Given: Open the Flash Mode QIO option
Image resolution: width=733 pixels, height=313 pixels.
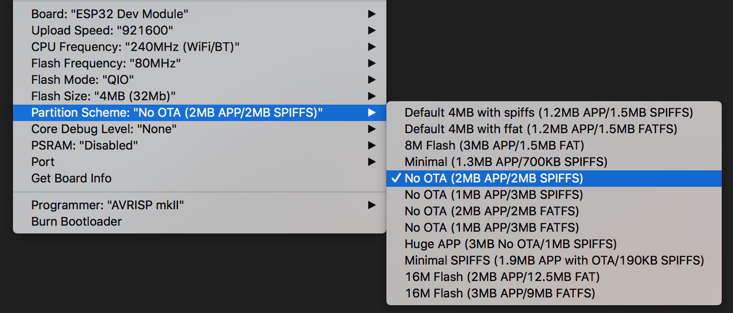Looking at the screenshot, I should (x=83, y=80).
